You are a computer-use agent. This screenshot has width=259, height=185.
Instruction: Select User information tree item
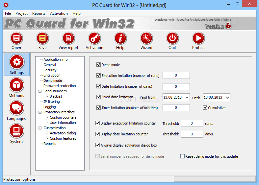coord(63,123)
